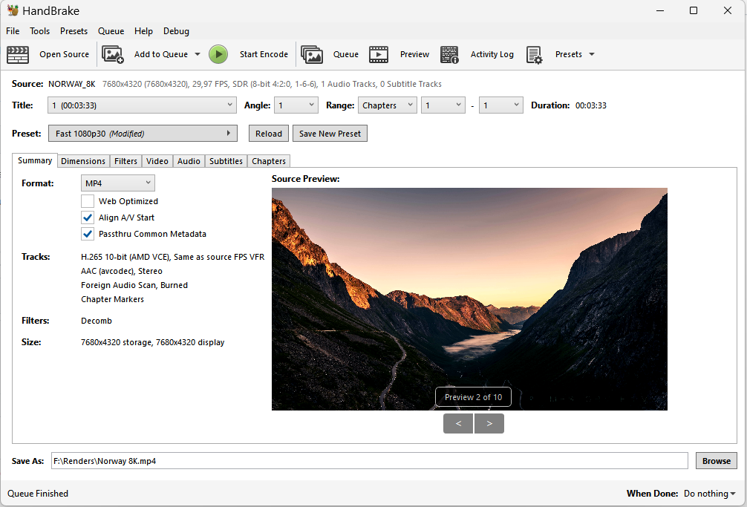
Task: Click the Open Source toolbar icon
Action: click(18, 54)
